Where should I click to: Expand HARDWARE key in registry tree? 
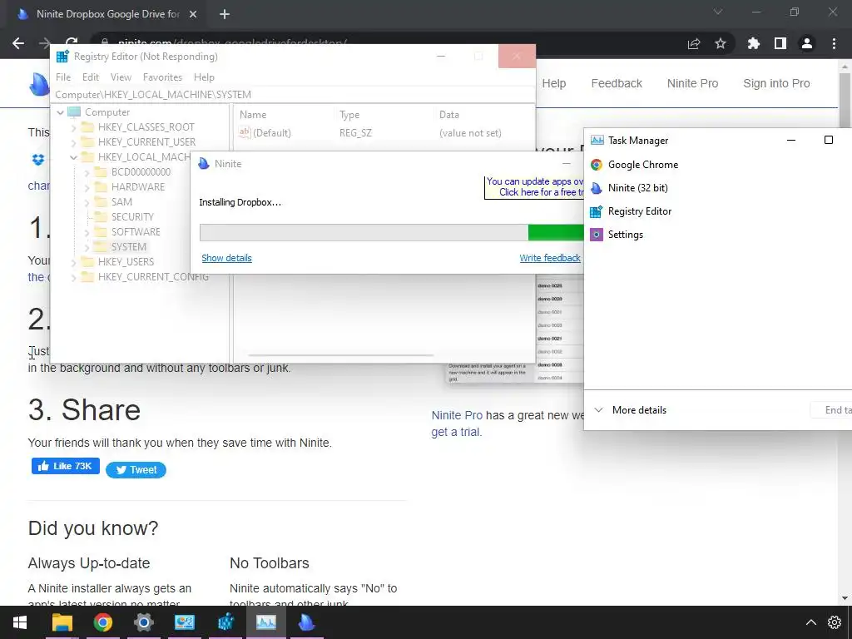click(x=87, y=187)
